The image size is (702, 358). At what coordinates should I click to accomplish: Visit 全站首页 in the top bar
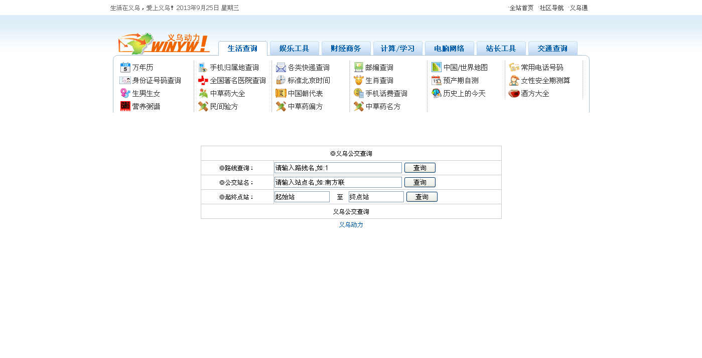(x=520, y=8)
